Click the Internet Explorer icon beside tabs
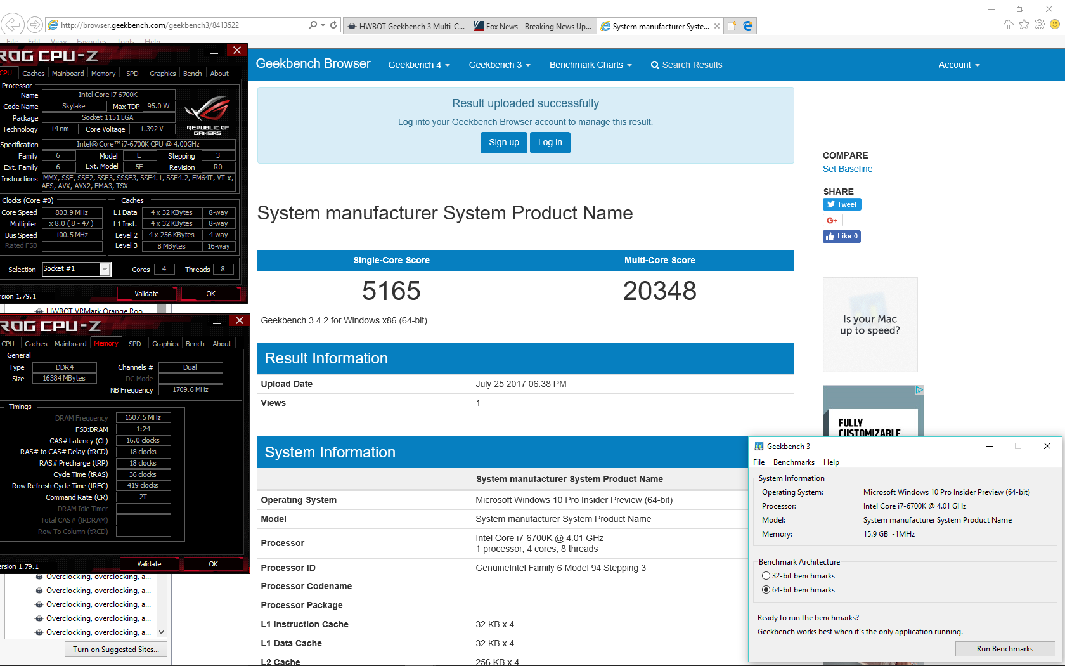1065x666 pixels. point(748,26)
